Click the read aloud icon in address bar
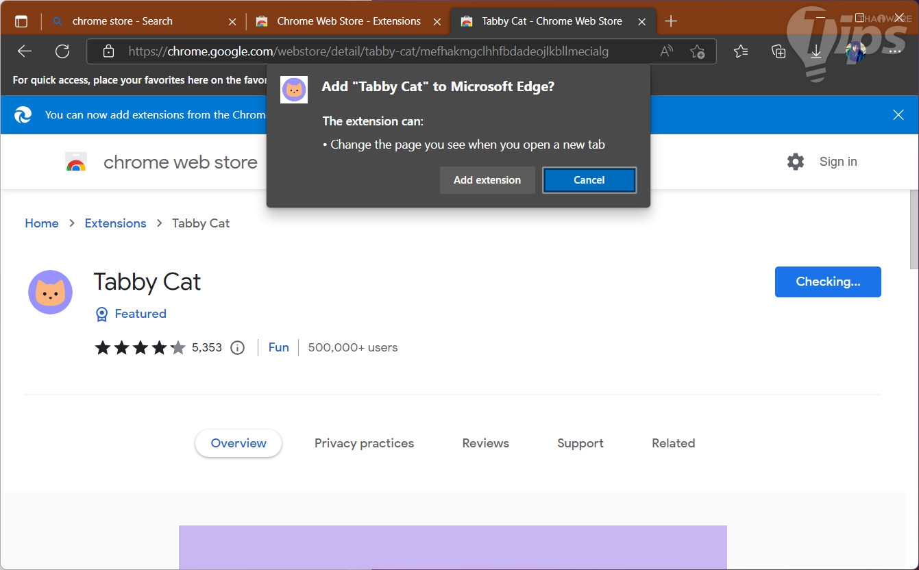919x570 pixels. 666,51
